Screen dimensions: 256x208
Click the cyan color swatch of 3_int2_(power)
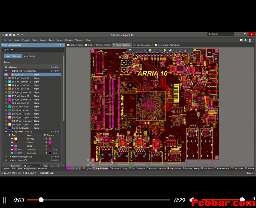point(10,82)
